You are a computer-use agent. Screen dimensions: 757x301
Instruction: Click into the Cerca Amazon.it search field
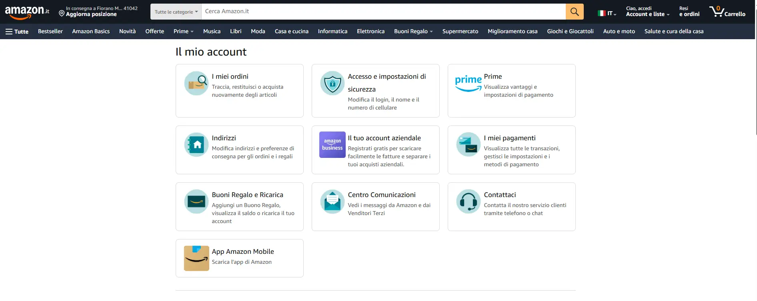(x=383, y=12)
